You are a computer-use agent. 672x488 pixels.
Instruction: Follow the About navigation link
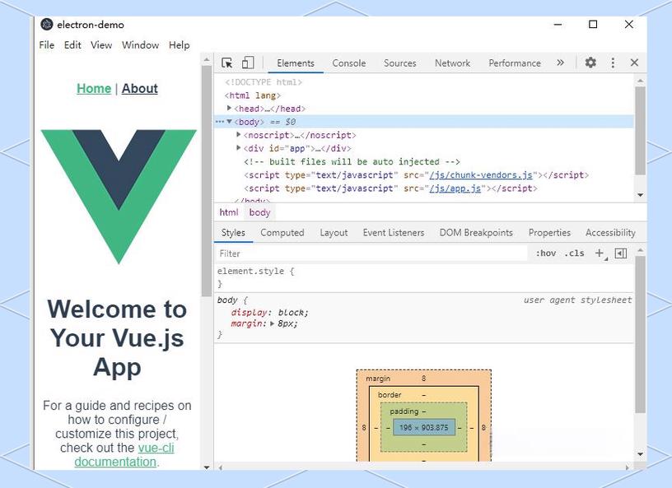(x=140, y=88)
